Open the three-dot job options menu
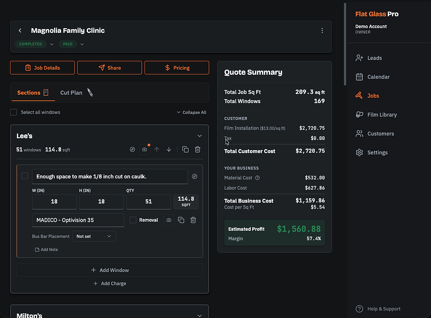This screenshot has width=431, height=318. click(x=322, y=31)
